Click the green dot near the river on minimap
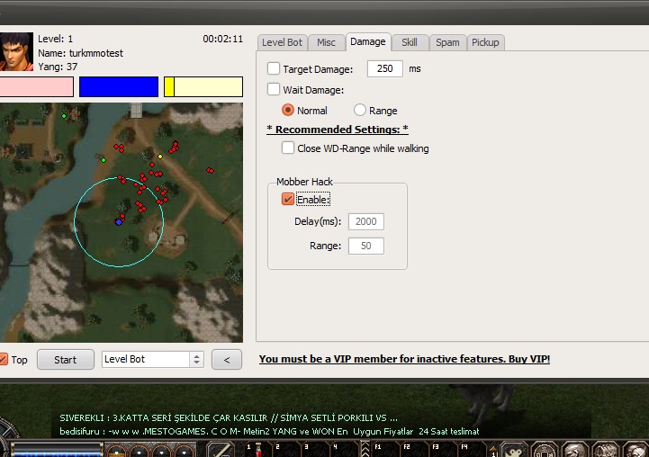This screenshot has height=457, width=649. point(104,160)
